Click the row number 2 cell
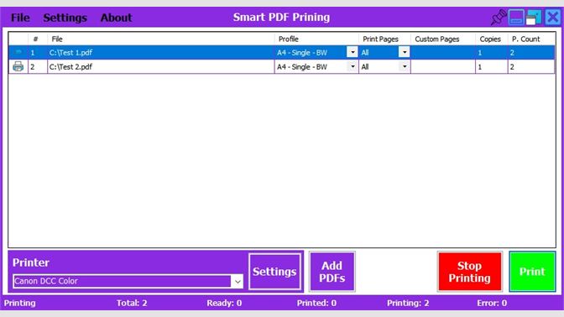Image resolution: width=564 pixels, height=317 pixels. (x=38, y=66)
